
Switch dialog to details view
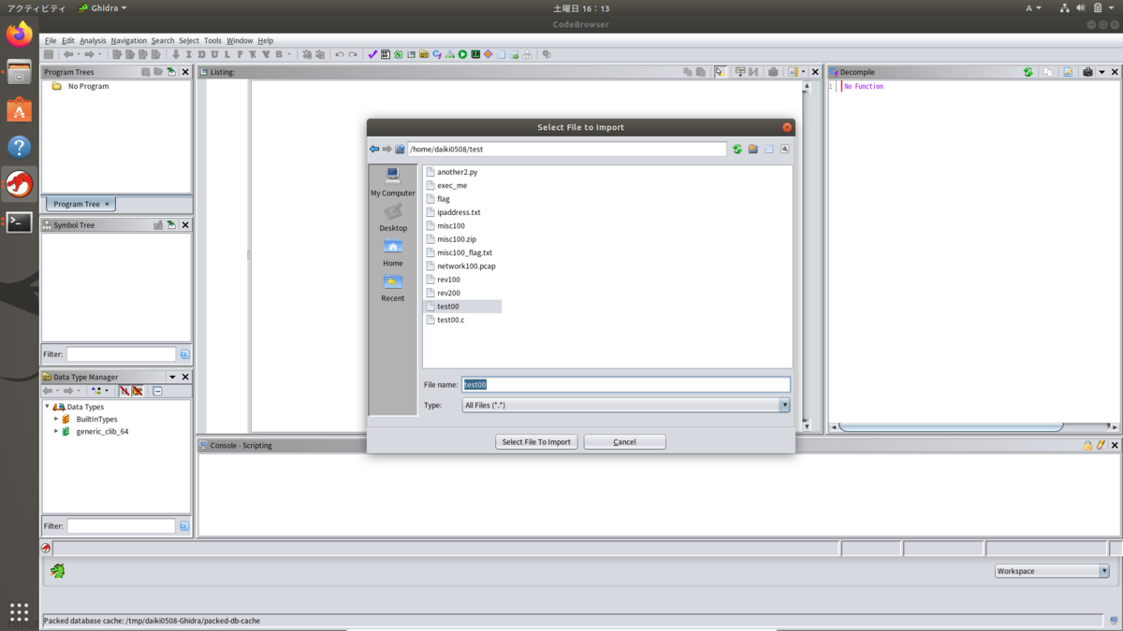point(769,149)
